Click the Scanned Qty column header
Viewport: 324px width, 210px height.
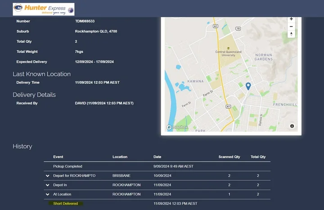click(x=229, y=157)
